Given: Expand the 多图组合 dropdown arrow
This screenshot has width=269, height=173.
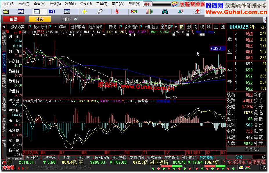Looking at the screenshot, I should click(x=141, y=27).
